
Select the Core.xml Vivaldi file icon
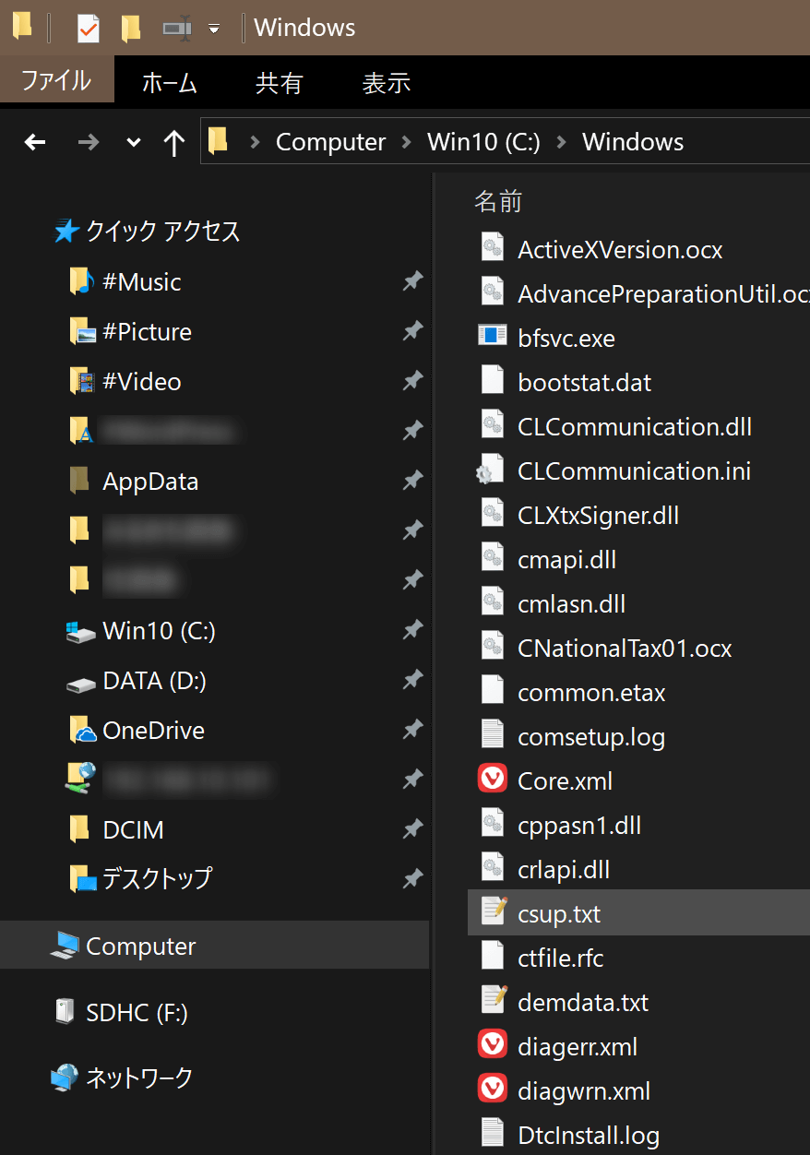pos(493,780)
